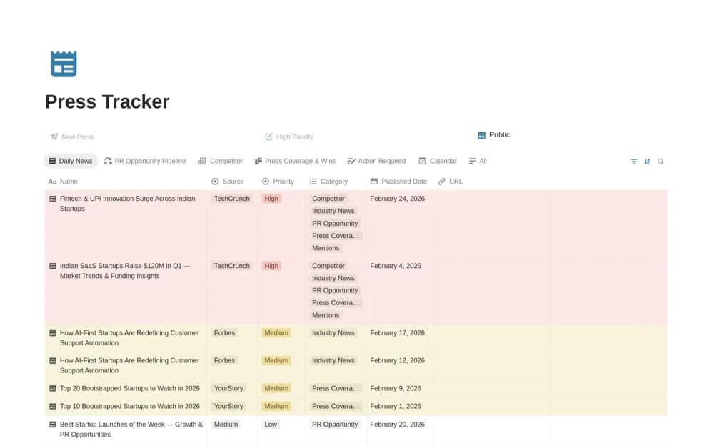Click page icon beside Top 10 Bootstrapped row

click(x=53, y=406)
